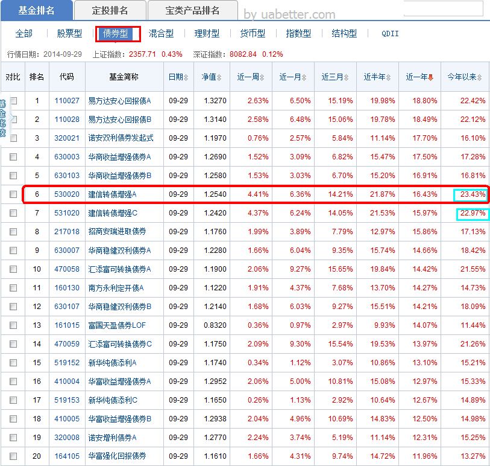Open the 易方达安心回报债B fund page
490x466 pixels.
tap(120, 120)
